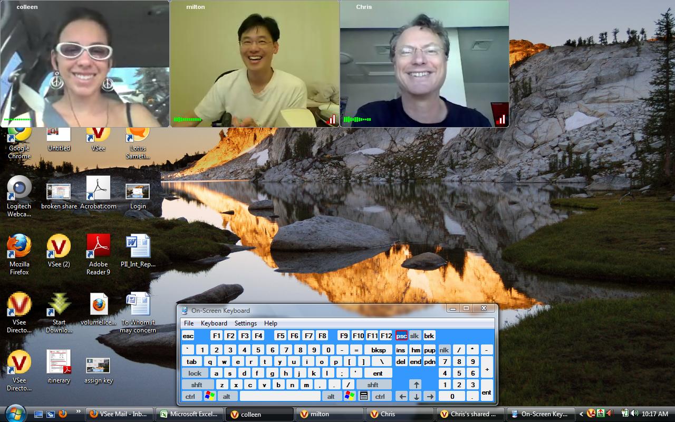Open the Keyboard menu
The image size is (675, 422).
pyautogui.click(x=214, y=323)
